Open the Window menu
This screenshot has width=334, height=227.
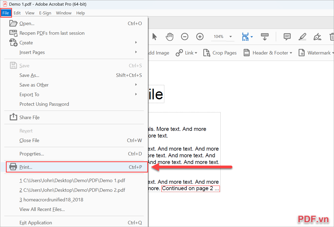[x=64, y=13]
